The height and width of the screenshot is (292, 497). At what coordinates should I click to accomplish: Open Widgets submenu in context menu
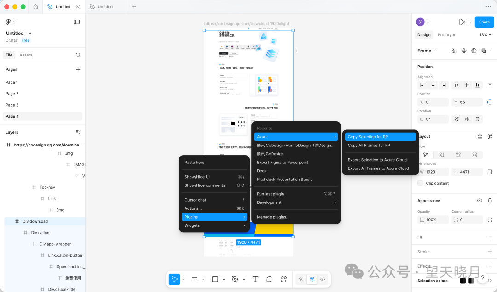click(x=214, y=225)
